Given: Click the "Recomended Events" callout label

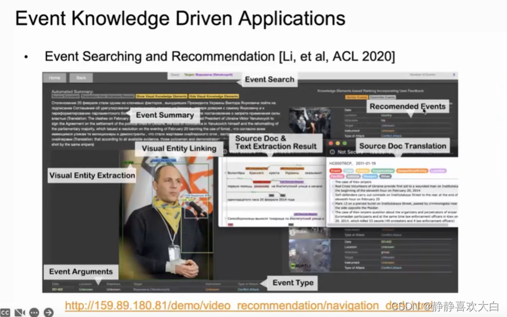Looking at the screenshot, I should point(408,106).
